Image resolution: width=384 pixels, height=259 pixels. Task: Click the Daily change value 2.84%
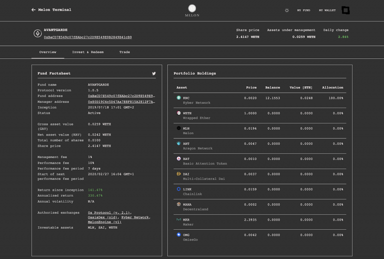(x=343, y=37)
